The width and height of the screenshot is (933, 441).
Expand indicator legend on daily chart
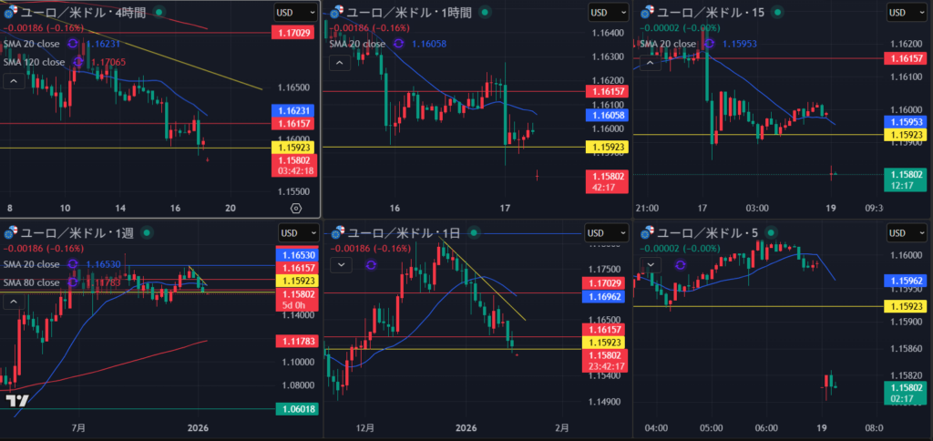click(341, 264)
